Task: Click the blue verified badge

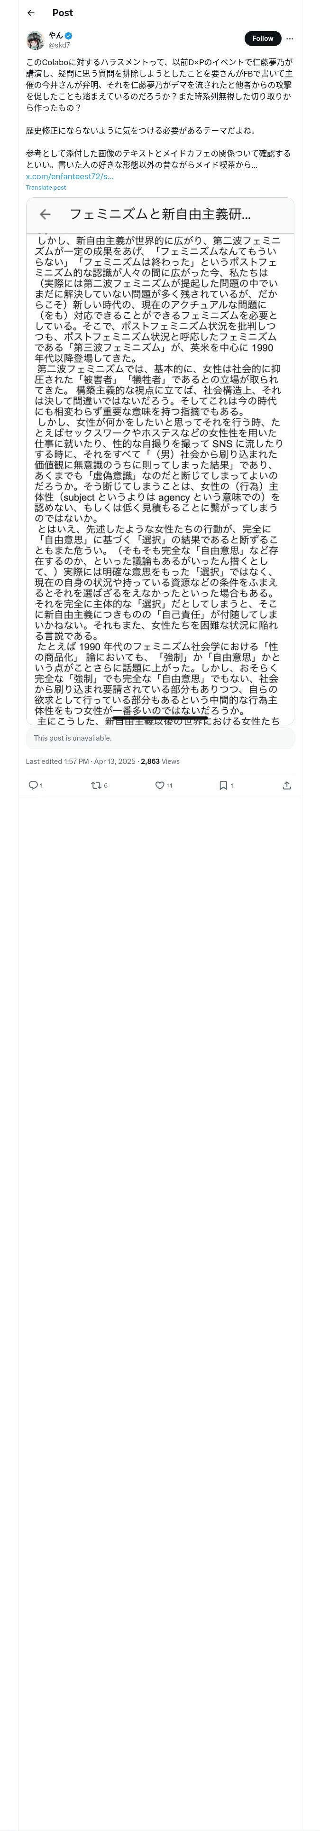Action: [x=69, y=35]
